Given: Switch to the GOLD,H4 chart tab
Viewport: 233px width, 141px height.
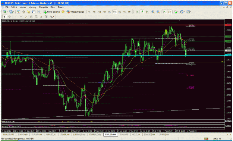Looking at the screenshot, I should pos(136,134).
